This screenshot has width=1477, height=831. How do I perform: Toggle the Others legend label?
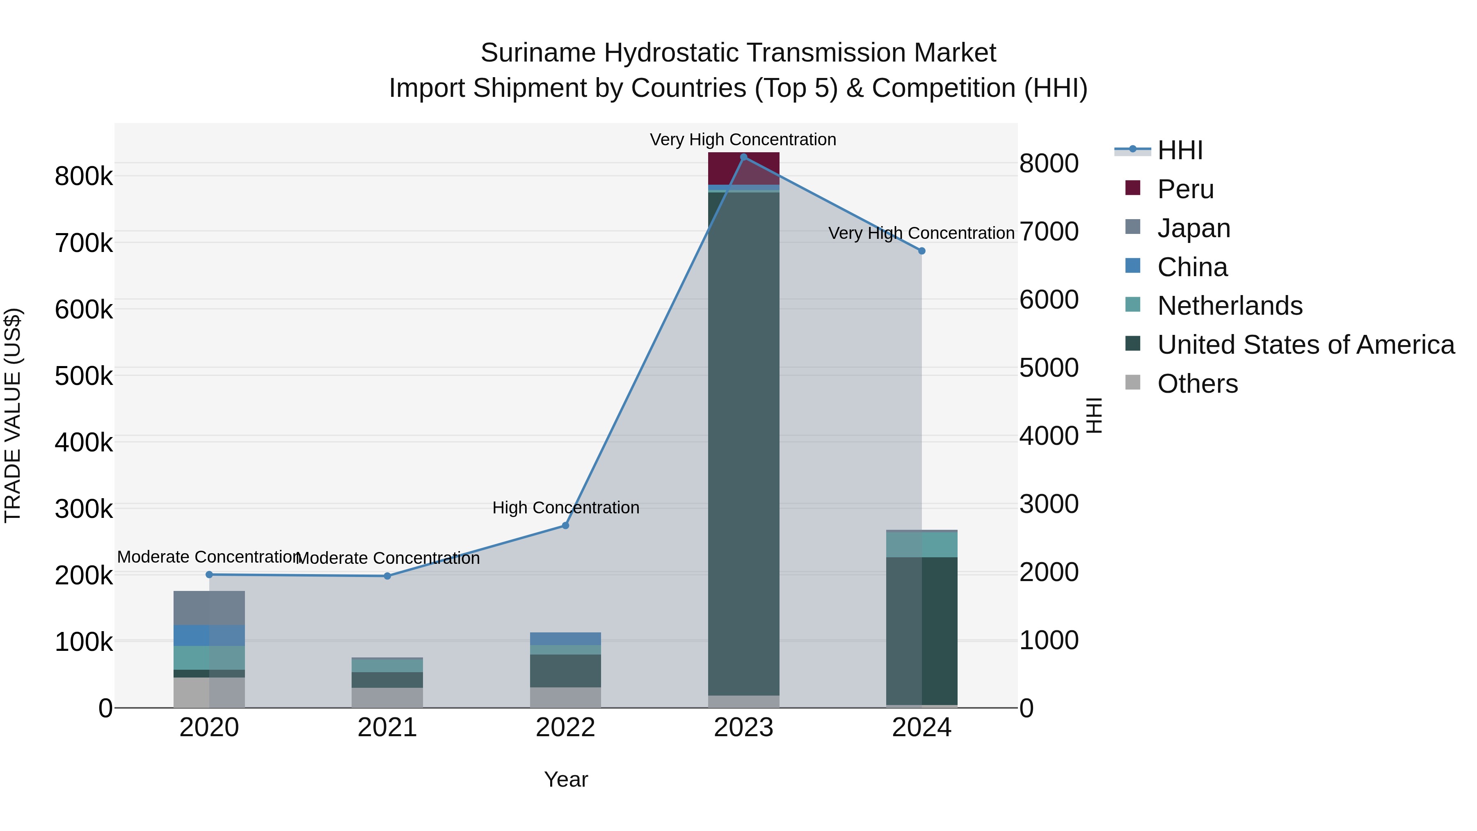click(1198, 383)
